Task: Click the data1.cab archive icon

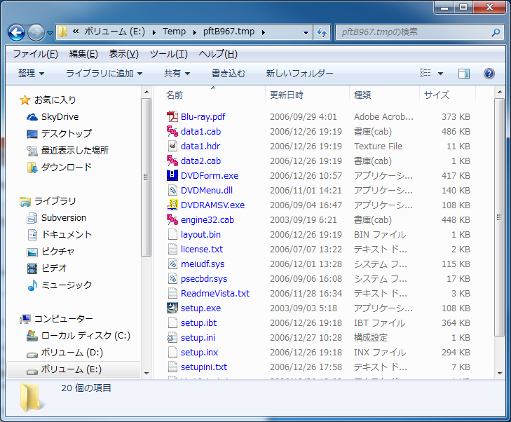Action: pyautogui.click(x=172, y=132)
